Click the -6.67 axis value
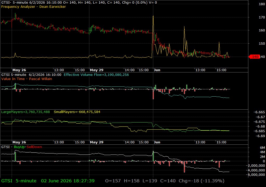The width and height of the screenshot is (266, 187). pyautogui.click(x=260, y=117)
